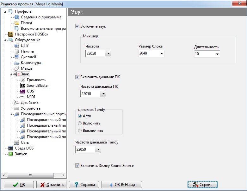Collapse the Последовательные порты tree node
This screenshot has width=247, height=191.
click(x=11, y=114)
